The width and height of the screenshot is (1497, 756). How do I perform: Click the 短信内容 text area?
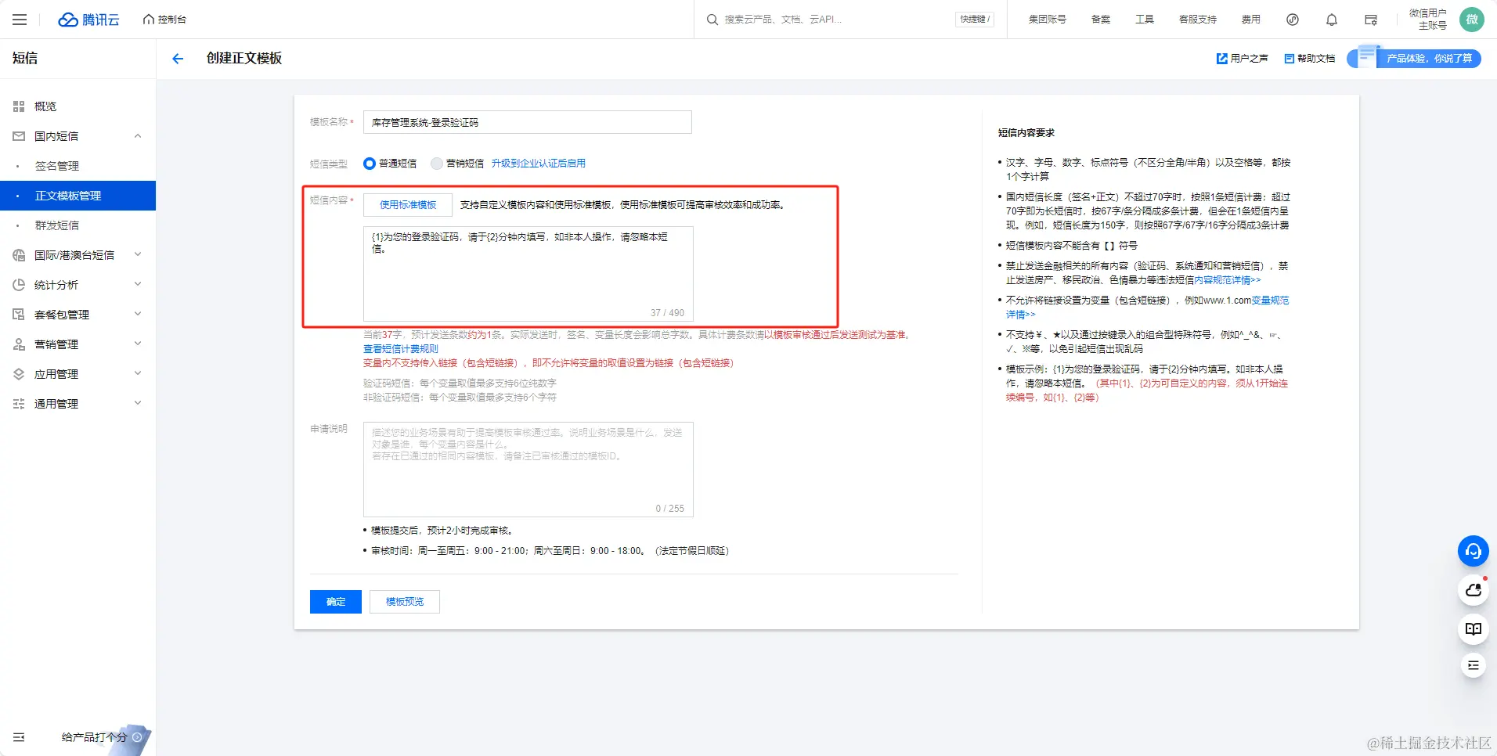click(528, 274)
